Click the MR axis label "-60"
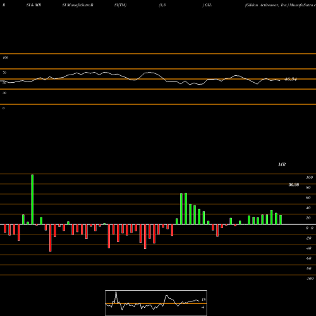This screenshot has height=316, width=316. click(308, 258)
